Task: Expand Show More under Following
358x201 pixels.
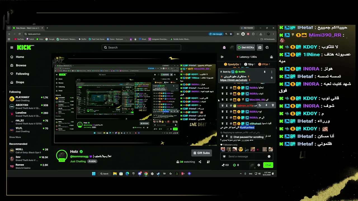Action: (15, 137)
